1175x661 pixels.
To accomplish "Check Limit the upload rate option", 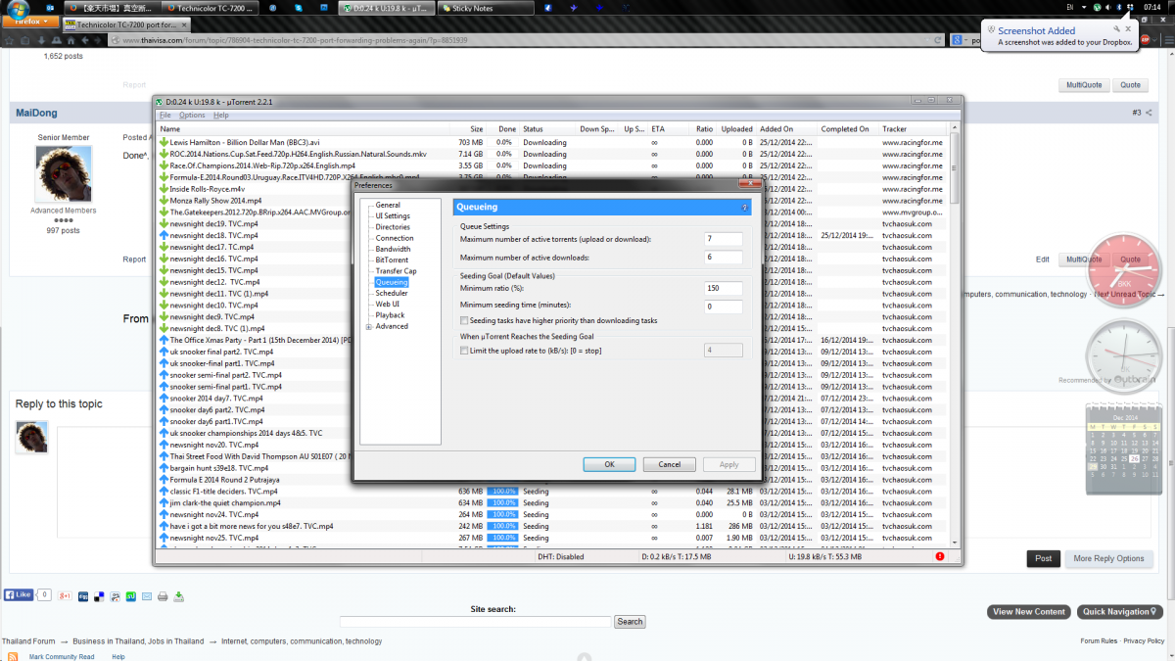I will [464, 350].
